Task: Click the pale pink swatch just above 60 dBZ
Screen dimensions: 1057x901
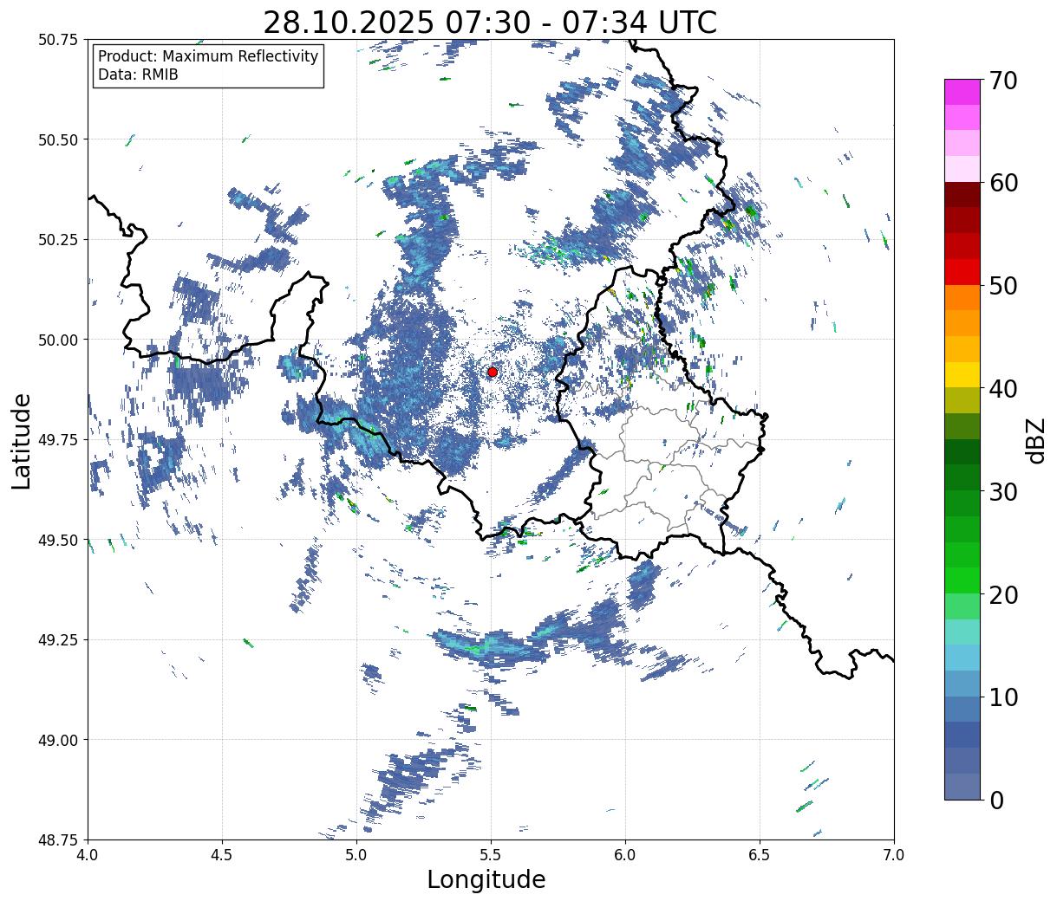Action: coord(962,169)
